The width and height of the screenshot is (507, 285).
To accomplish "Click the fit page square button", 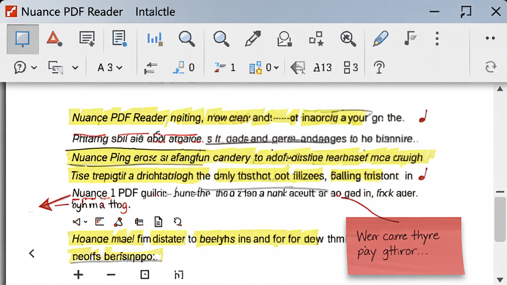I will [x=145, y=275].
